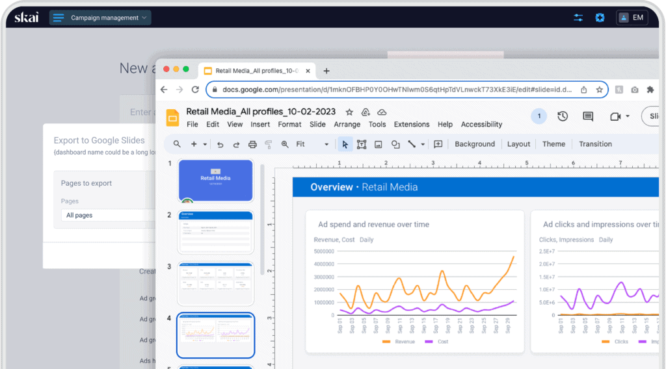This screenshot has height=369, width=666.
Task: Open the filter sliders icon in Skai header
Action: click(578, 18)
